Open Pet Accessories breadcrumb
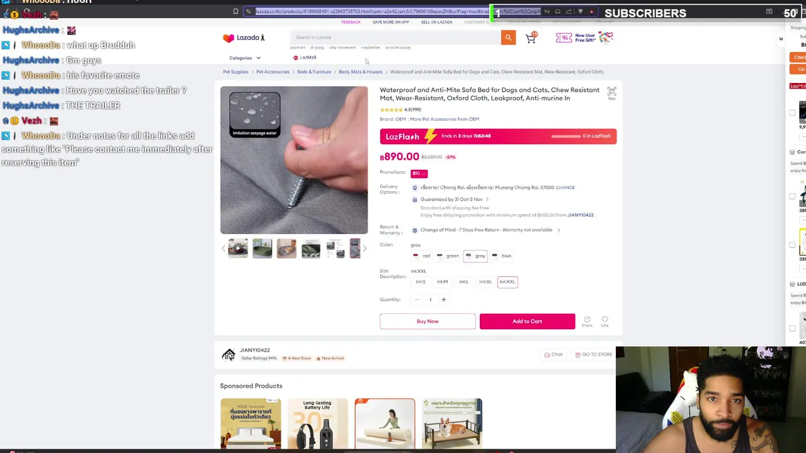 pos(273,72)
